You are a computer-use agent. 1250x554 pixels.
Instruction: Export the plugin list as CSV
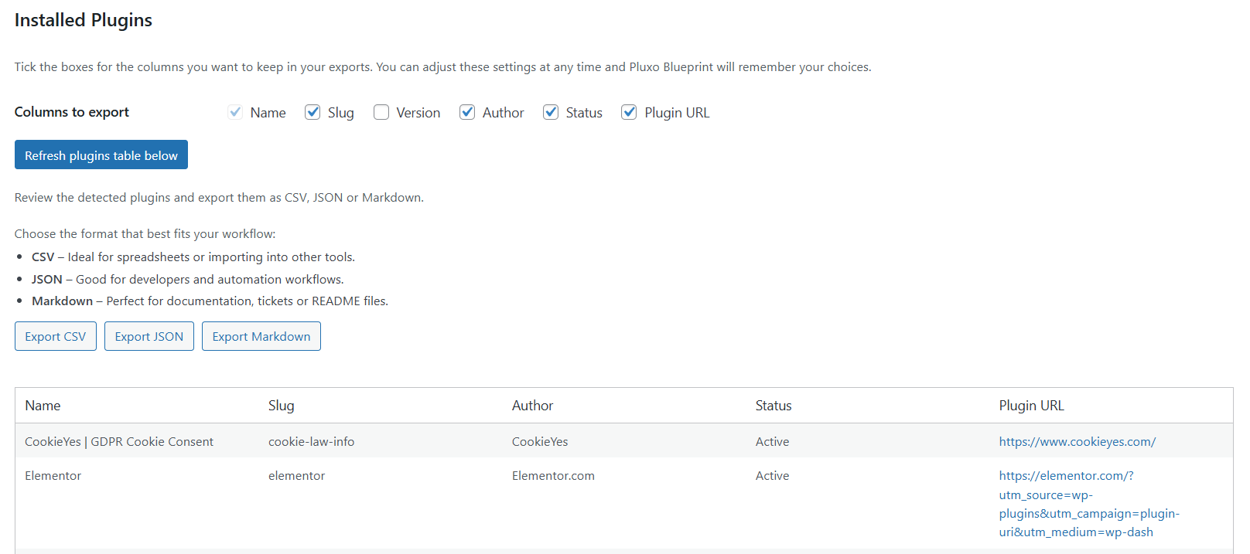click(56, 336)
